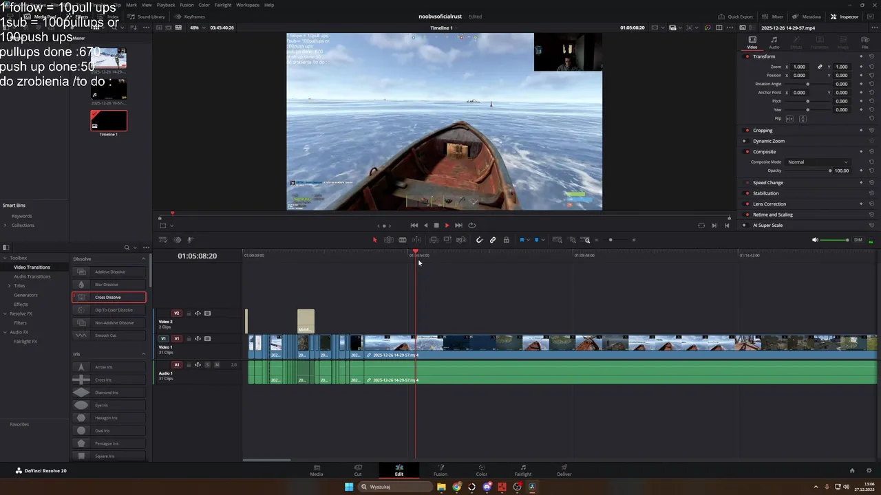
Task: Collapse the Iris transitions group
Action: pyautogui.click(x=144, y=354)
